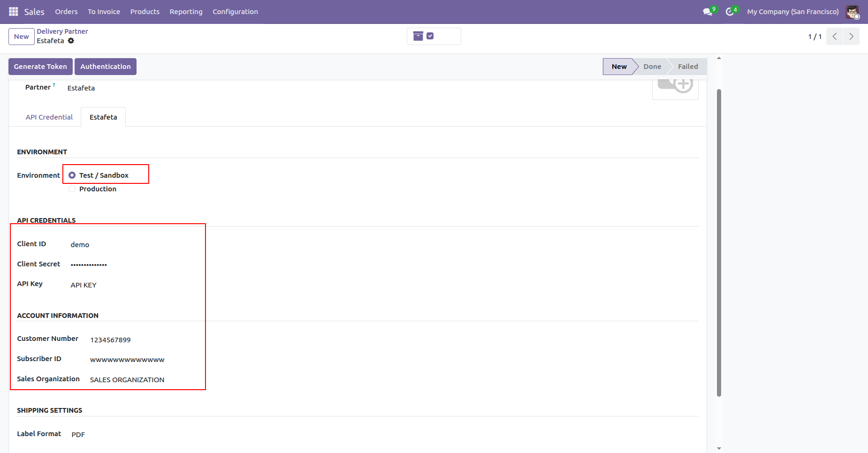
Task: Click the Partner field help question mark
Action: click(x=54, y=85)
